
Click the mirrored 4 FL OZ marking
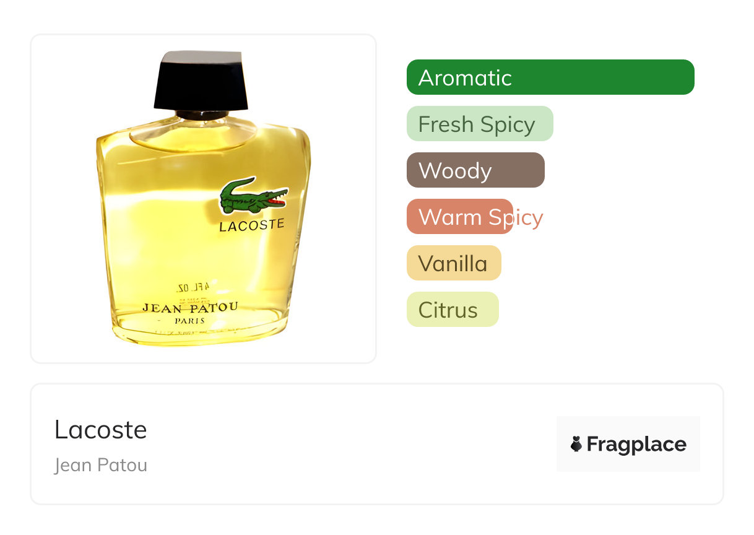[x=190, y=288]
